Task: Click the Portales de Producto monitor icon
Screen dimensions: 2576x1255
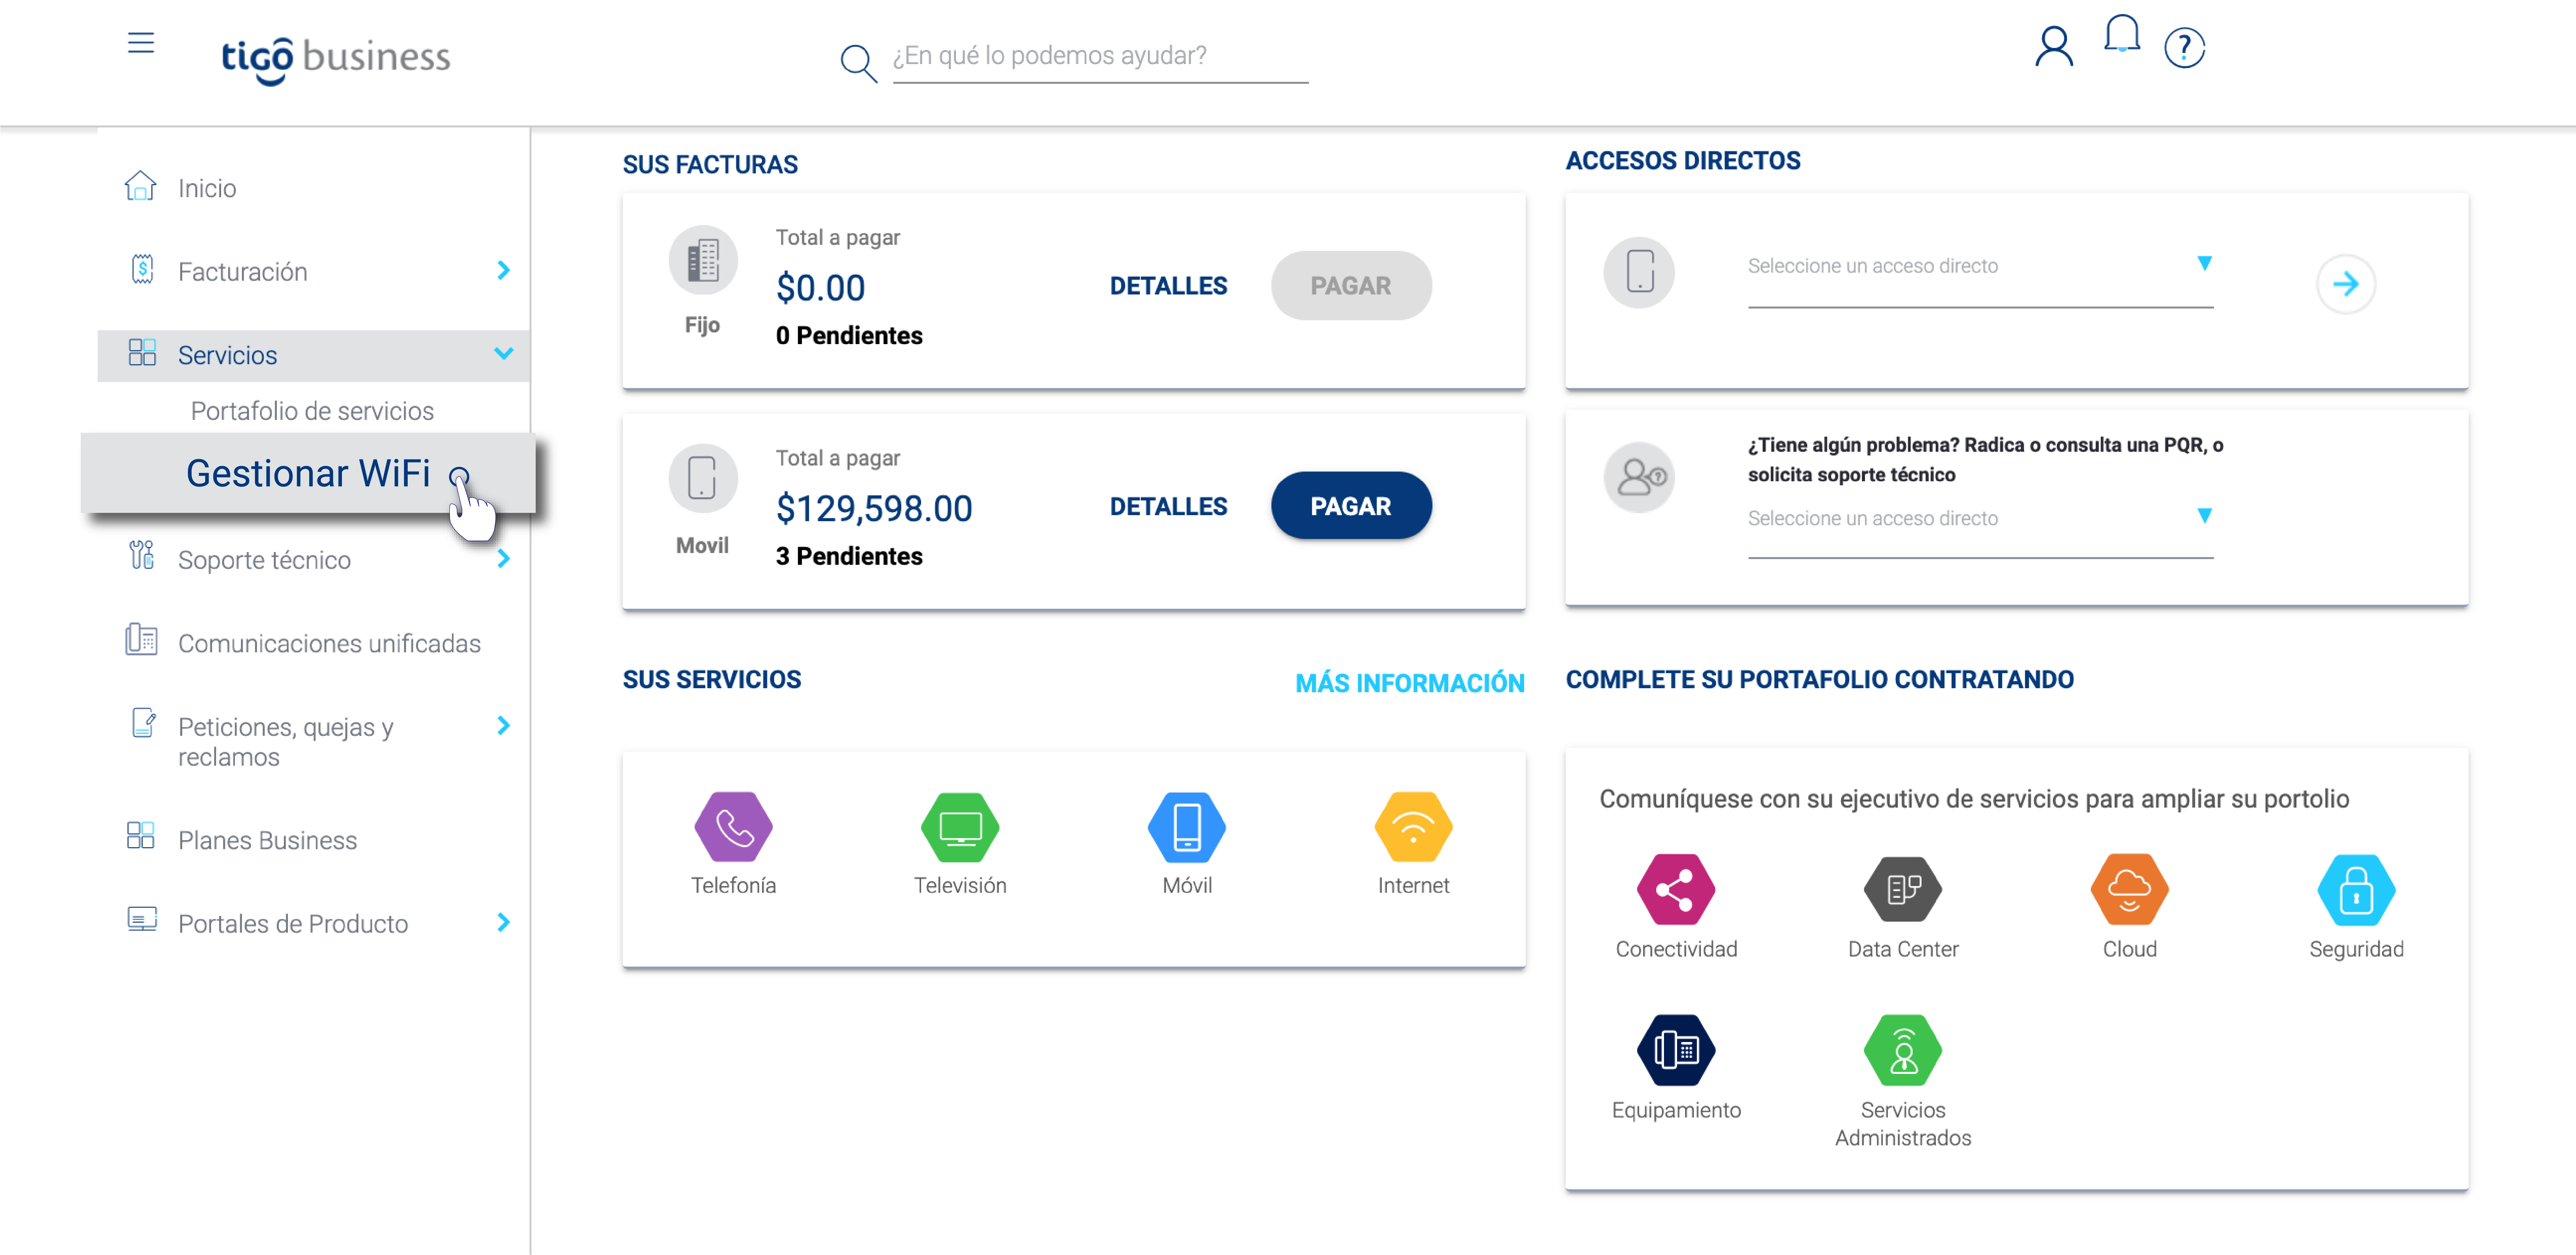Action: click(x=142, y=919)
